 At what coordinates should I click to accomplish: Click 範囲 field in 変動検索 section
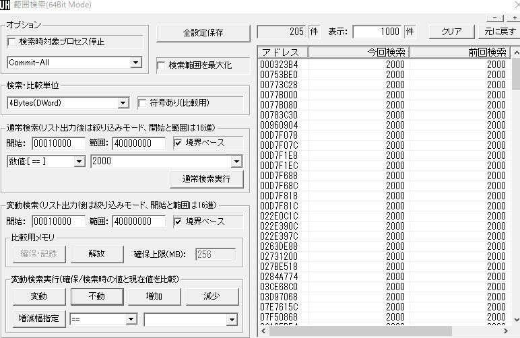click(139, 222)
